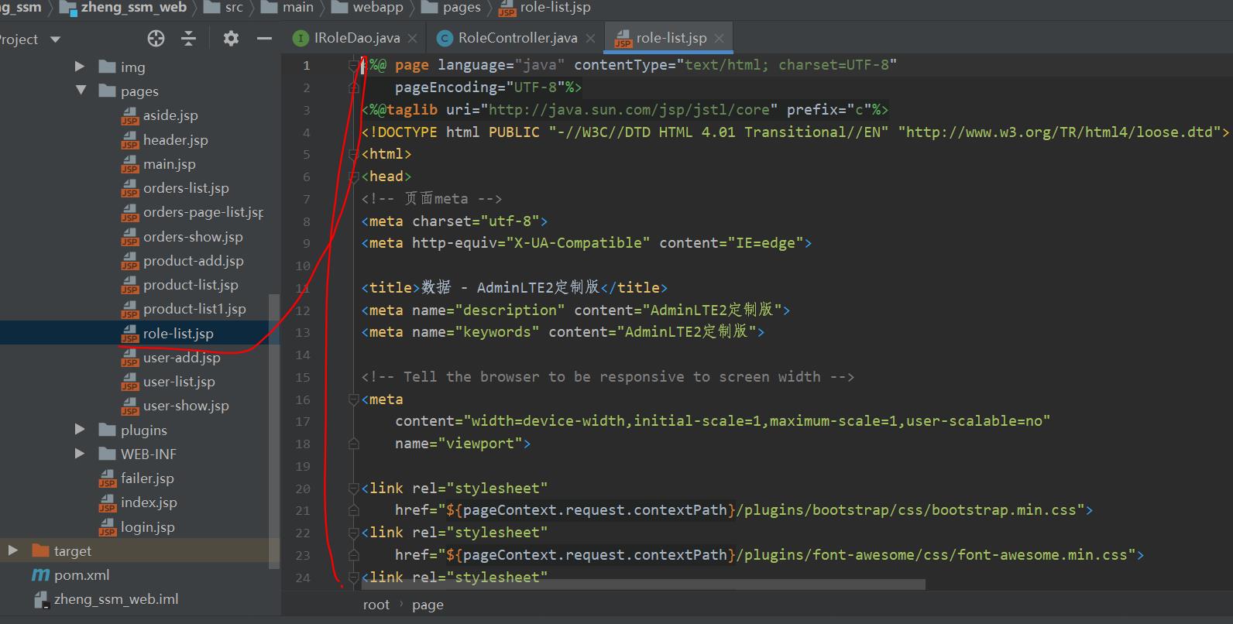Click Project panel vertical scrollbar
Image resolution: width=1233 pixels, height=624 pixels.
pyautogui.click(x=273, y=431)
